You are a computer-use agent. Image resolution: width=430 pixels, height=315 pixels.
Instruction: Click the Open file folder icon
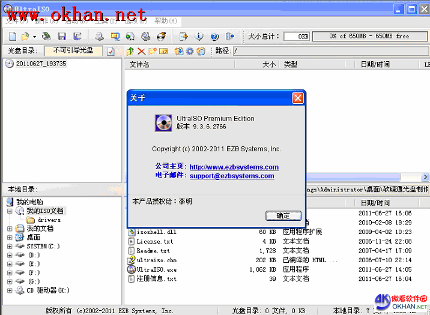[x=25, y=37]
